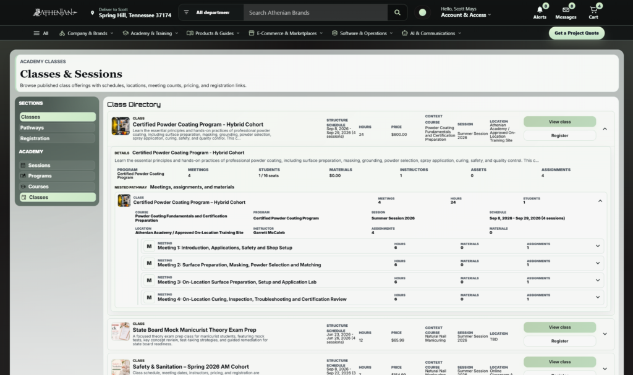Click the E-Commerce & Marketplaces icon
The image size is (633, 375).
point(251,33)
